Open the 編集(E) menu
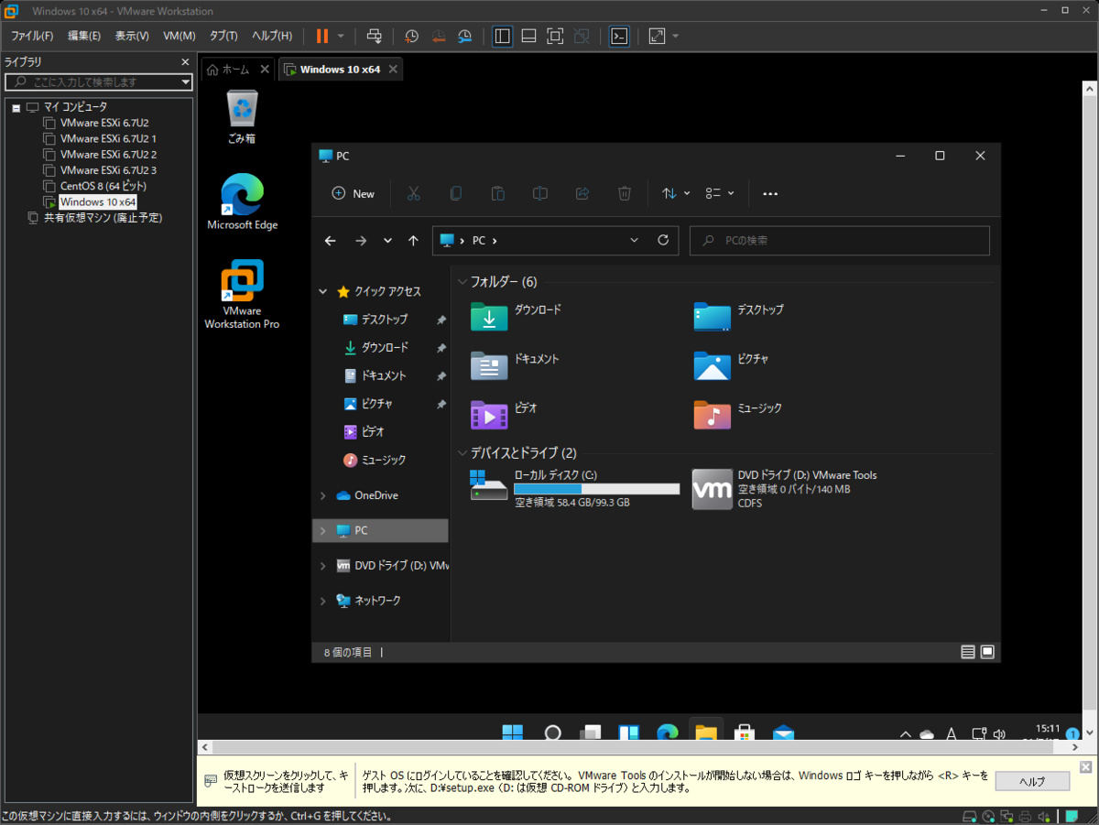Image resolution: width=1099 pixels, height=825 pixels. coord(83,36)
